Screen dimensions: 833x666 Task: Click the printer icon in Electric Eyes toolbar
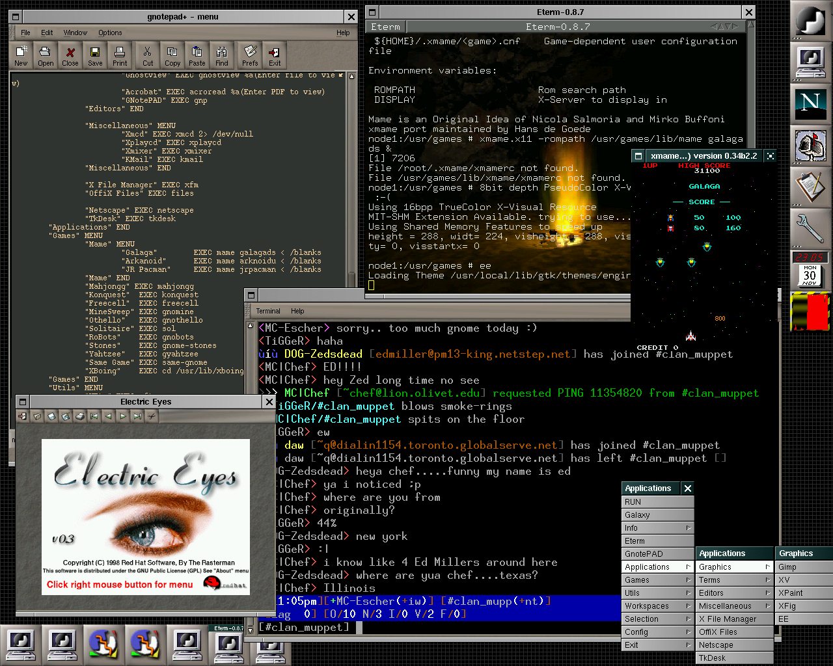(80, 416)
